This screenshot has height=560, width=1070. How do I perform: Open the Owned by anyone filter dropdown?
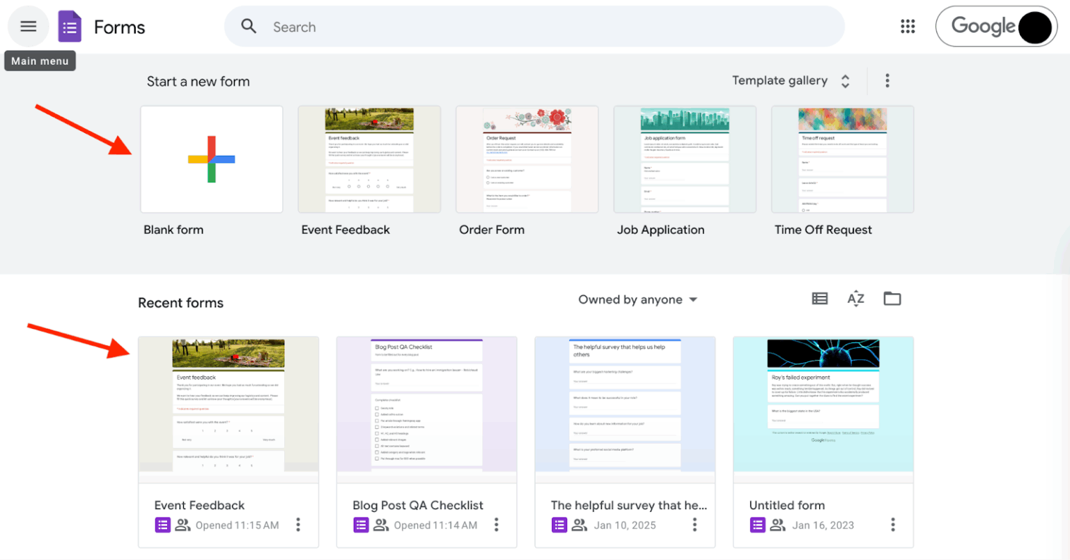(x=637, y=299)
